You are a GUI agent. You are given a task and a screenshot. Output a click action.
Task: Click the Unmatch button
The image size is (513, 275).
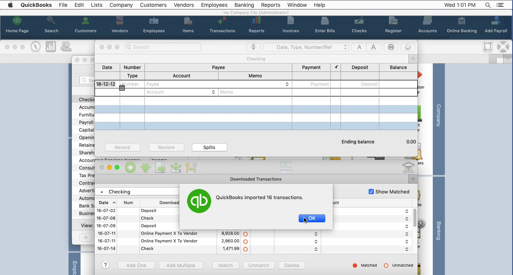click(x=259, y=266)
